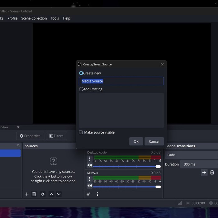Open Filters button above Sources

pyautogui.click(x=56, y=136)
